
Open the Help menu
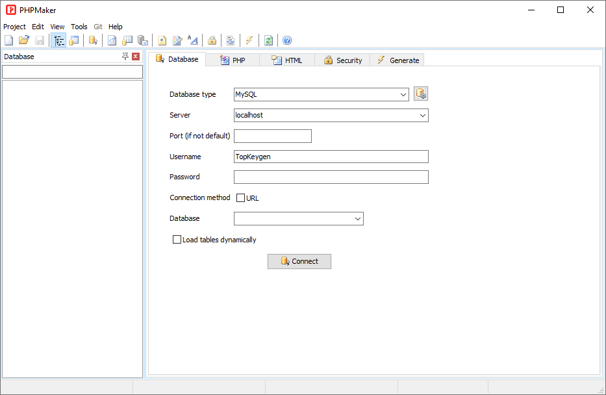click(x=115, y=27)
